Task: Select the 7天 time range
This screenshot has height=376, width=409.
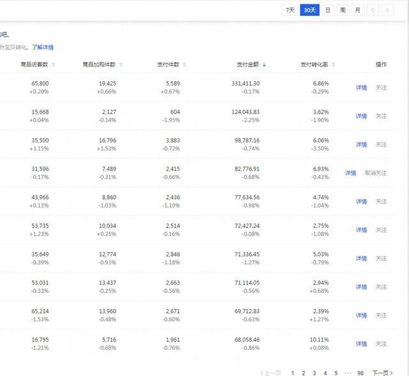Action: 289,10
